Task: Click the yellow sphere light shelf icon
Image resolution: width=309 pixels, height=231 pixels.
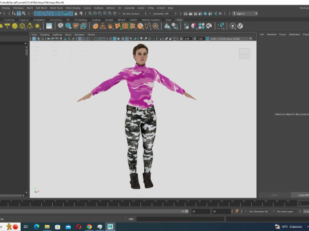Action: point(15,26)
